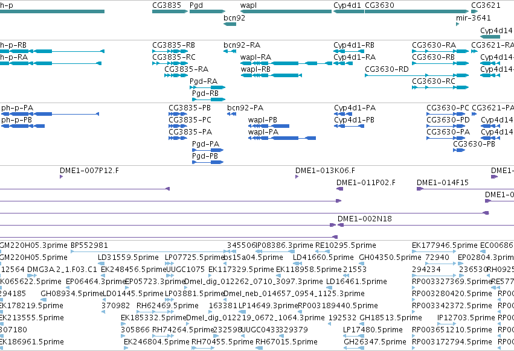This screenshot has height=351, width=514.
Task: Open the Cyp4d1-RB transcript
Action: [349, 51]
